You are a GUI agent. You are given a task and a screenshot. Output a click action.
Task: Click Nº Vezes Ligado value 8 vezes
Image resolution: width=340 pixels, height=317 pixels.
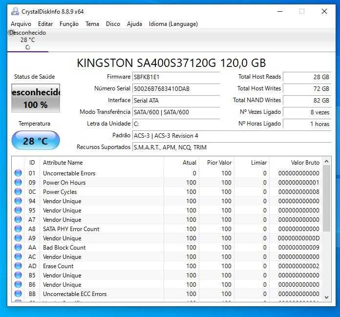coord(307,112)
